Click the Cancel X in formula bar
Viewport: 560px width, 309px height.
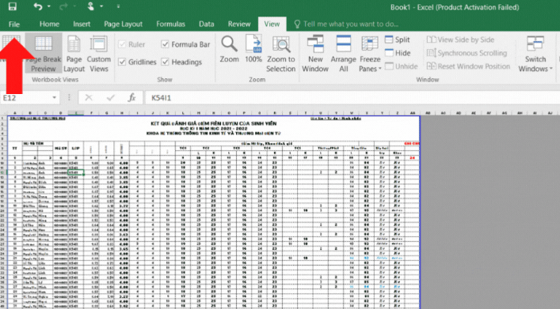click(89, 98)
